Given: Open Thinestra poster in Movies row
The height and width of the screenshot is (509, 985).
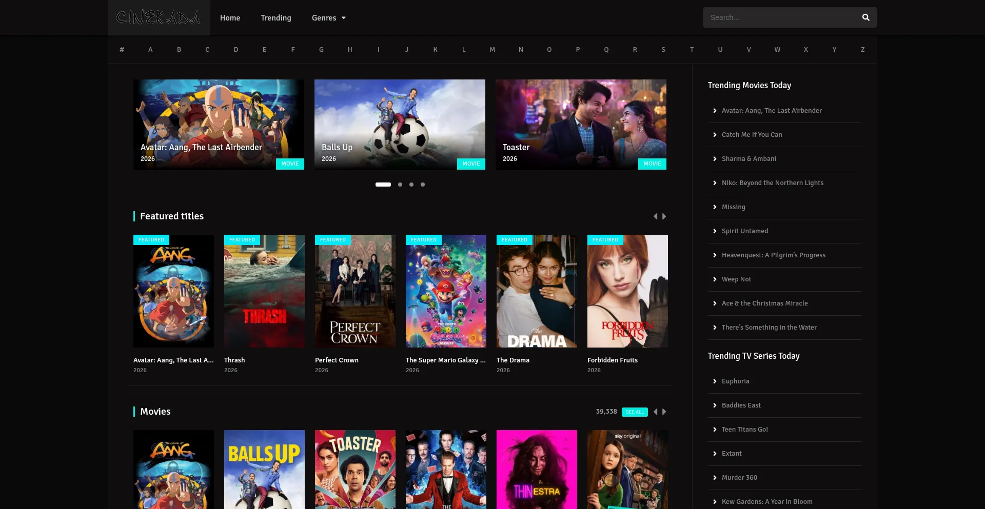Looking at the screenshot, I should [537, 470].
